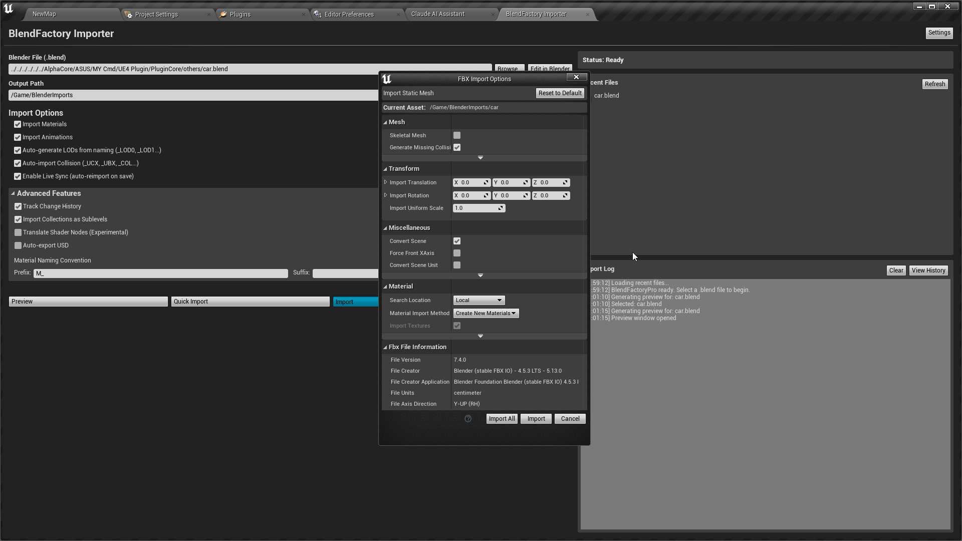Collapse the Advanced Features section

click(13, 193)
